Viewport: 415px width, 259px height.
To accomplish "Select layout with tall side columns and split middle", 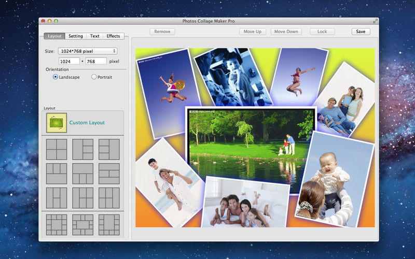I will (57, 198).
